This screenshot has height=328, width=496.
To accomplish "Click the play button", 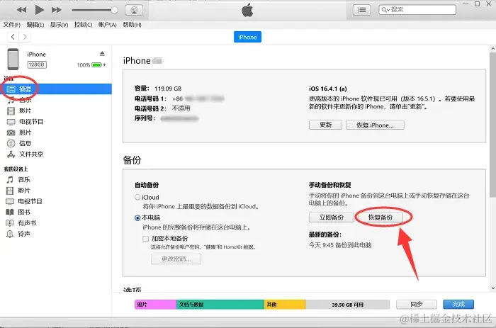I will (x=39, y=10).
